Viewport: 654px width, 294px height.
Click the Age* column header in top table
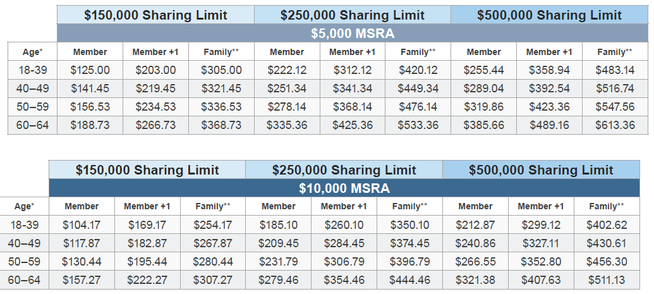[x=32, y=52]
